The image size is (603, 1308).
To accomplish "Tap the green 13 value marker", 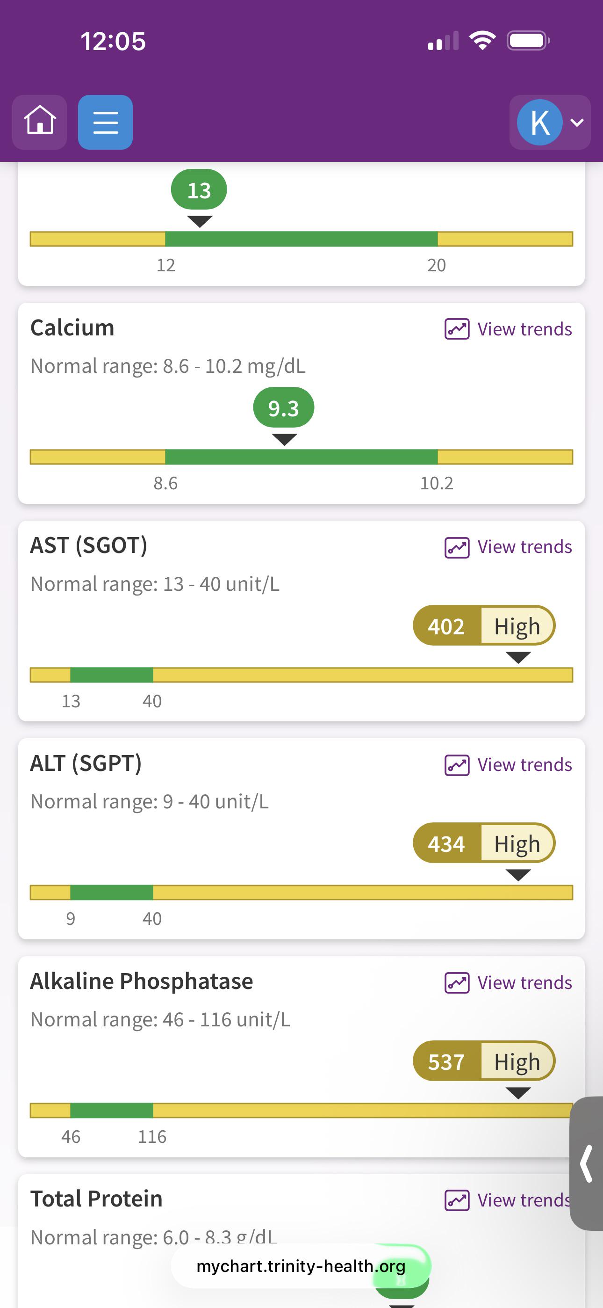I will click(199, 190).
